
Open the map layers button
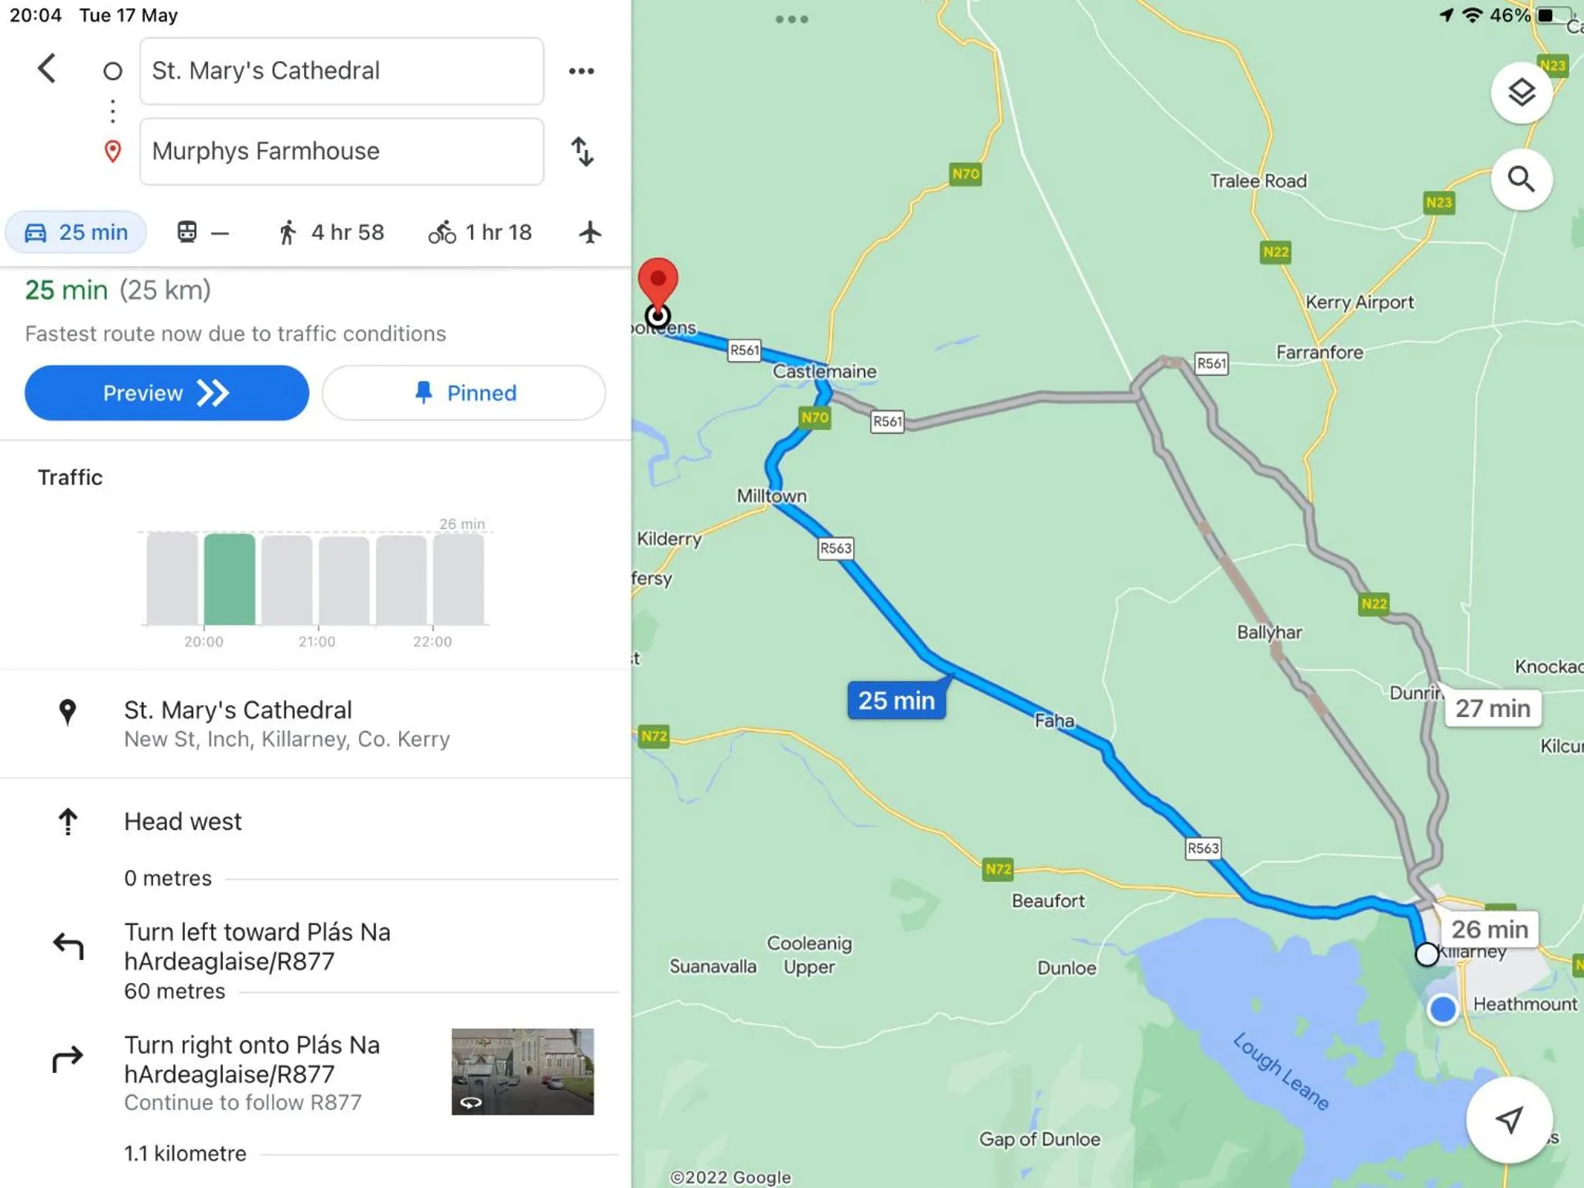[x=1521, y=93]
